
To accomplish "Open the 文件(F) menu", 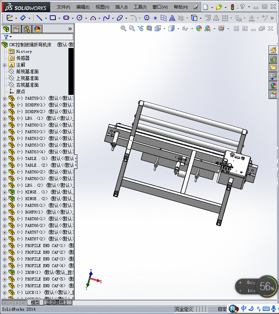I will pos(63,7).
